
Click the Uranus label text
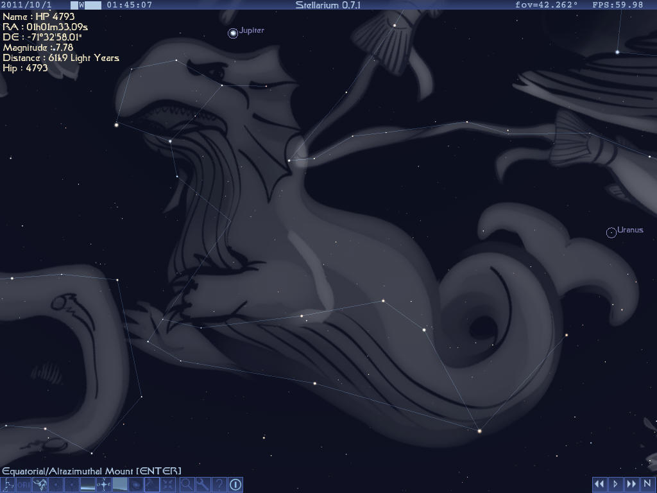pos(630,230)
